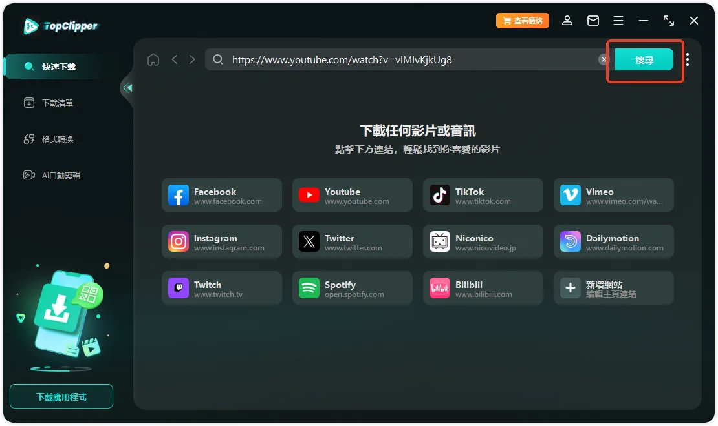This screenshot has height=426, width=718.
Task: Open the Twitch site shortcut
Action: point(222,288)
